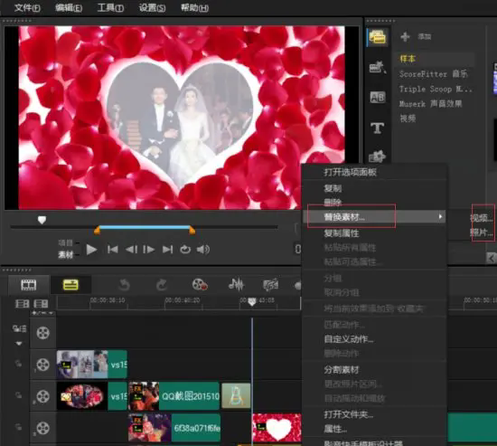The image size is (497, 446).
Task: Click the first zoom-out filmstrip icon by ruler
Action: (x=22, y=304)
